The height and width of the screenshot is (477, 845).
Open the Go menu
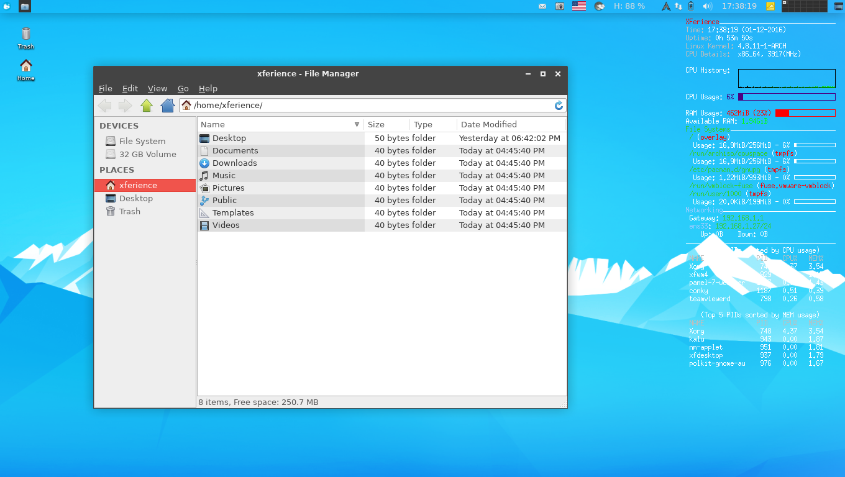tap(183, 88)
